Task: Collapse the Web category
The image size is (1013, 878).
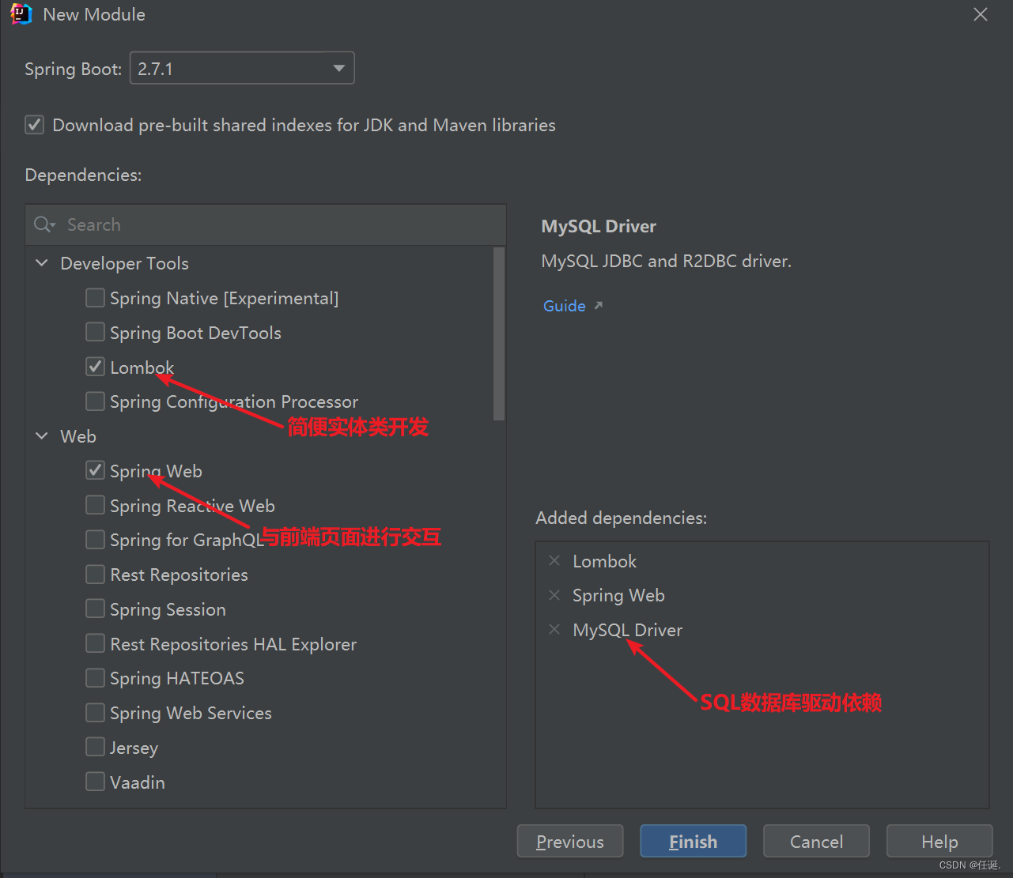Action: point(42,436)
